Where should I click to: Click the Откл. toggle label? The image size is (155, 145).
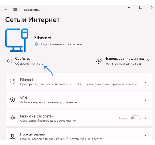(123, 118)
